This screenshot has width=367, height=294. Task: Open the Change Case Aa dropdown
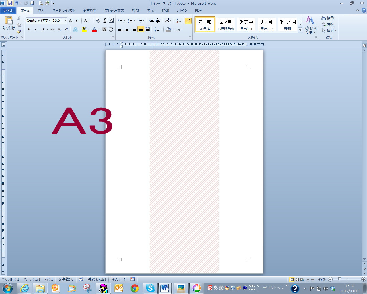pos(87,20)
